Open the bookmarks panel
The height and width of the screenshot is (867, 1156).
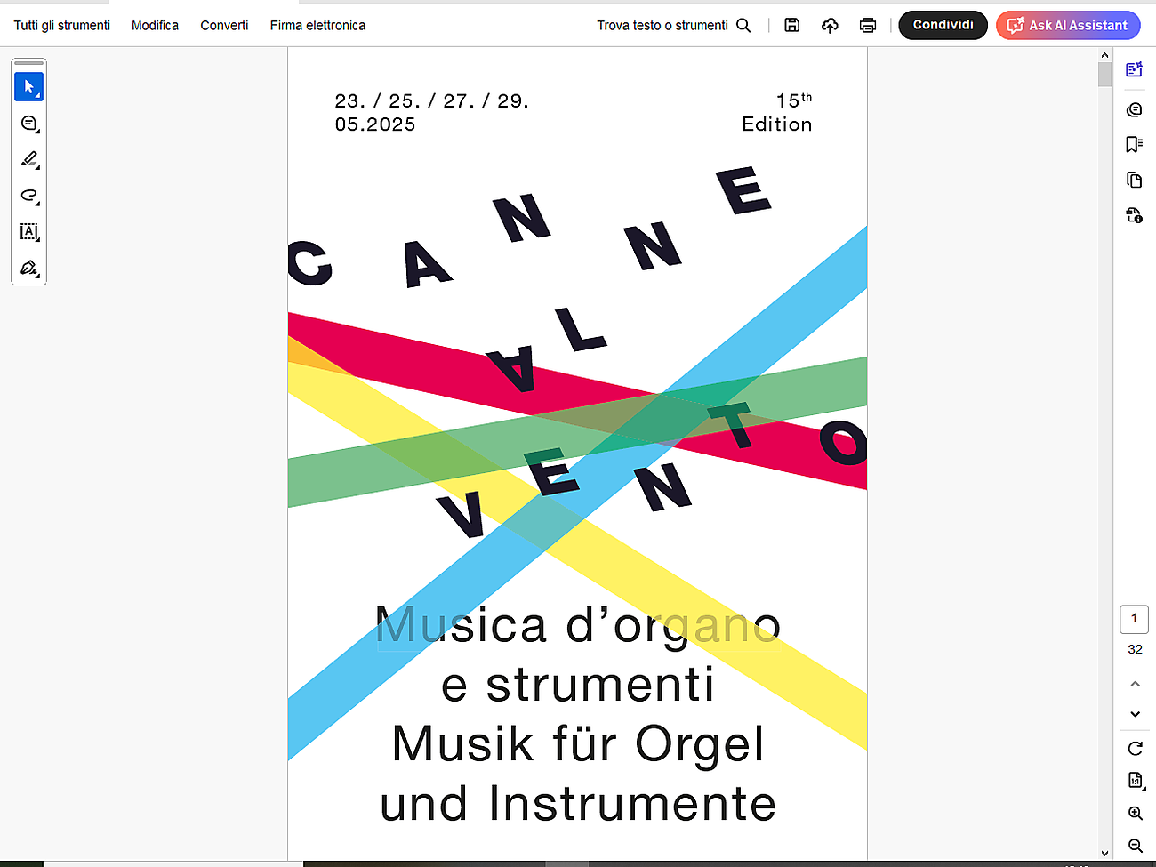(x=1134, y=144)
